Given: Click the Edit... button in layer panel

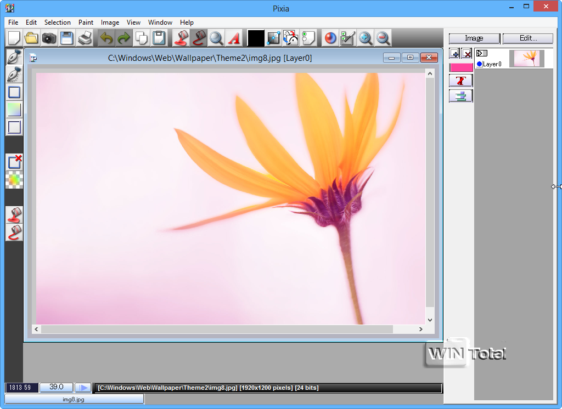Looking at the screenshot, I should point(528,38).
